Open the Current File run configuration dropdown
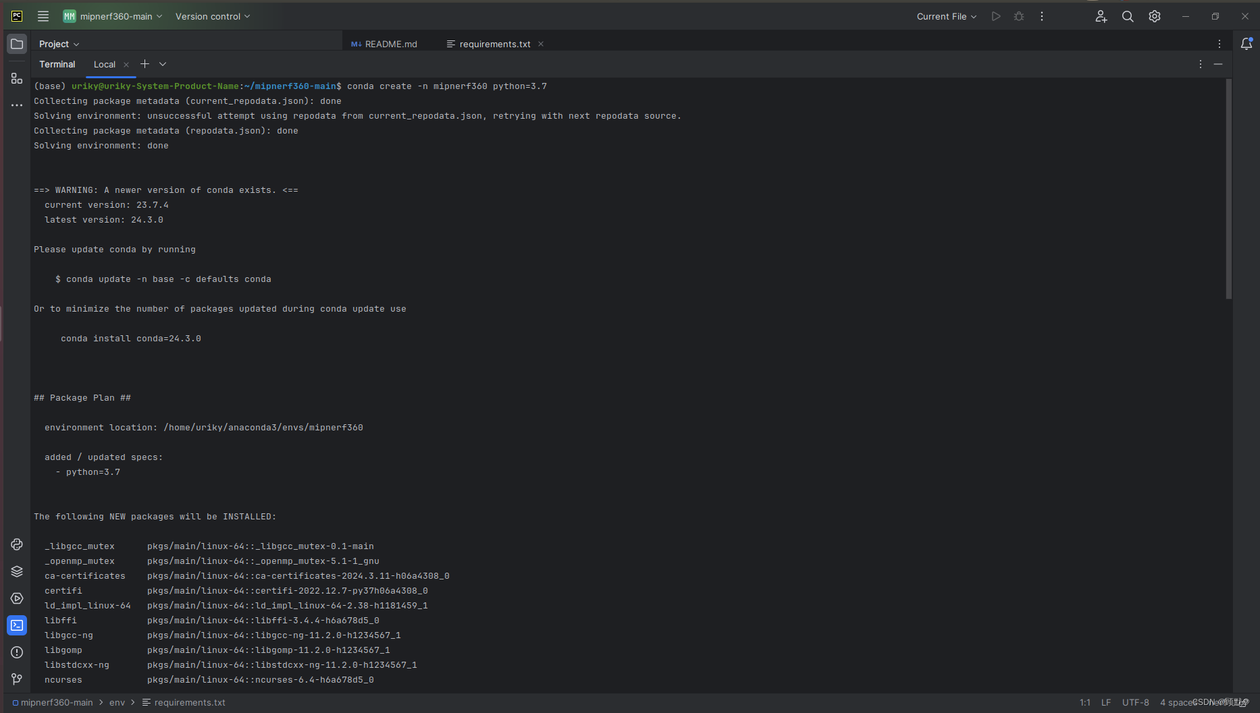The height and width of the screenshot is (713, 1260). pos(945,16)
